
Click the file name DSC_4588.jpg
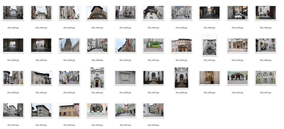tap(69, 60)
